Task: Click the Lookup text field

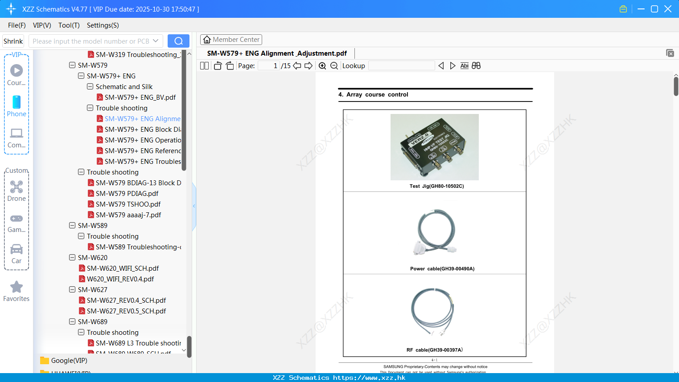Action: [x=401, y=66]
